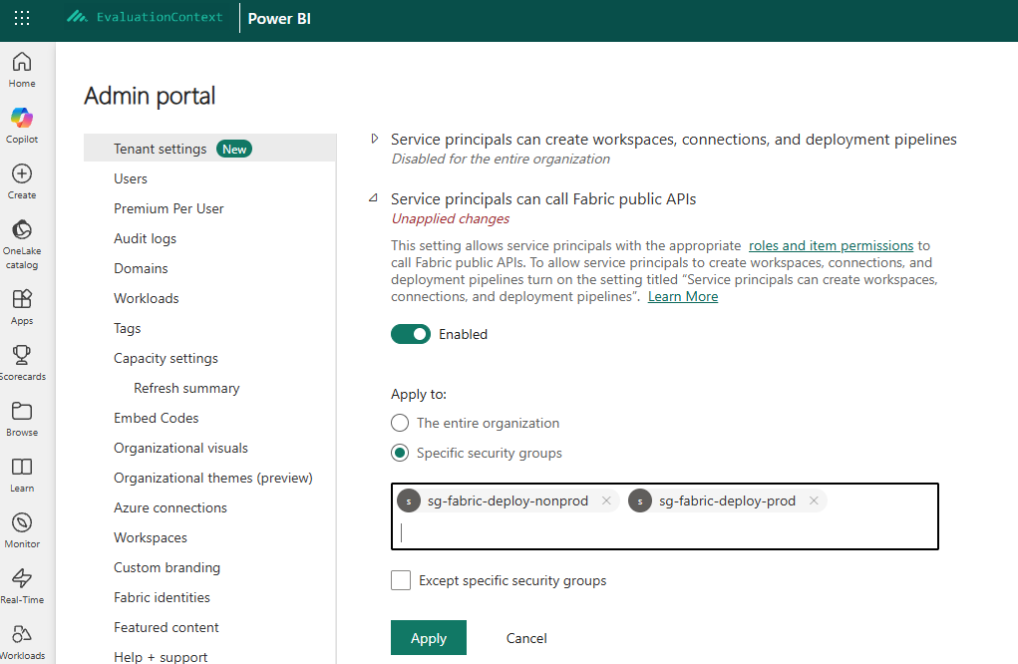Open the OneLake catalog icon
Viewport: 1018px width, 664px height.
pos(22,229)
